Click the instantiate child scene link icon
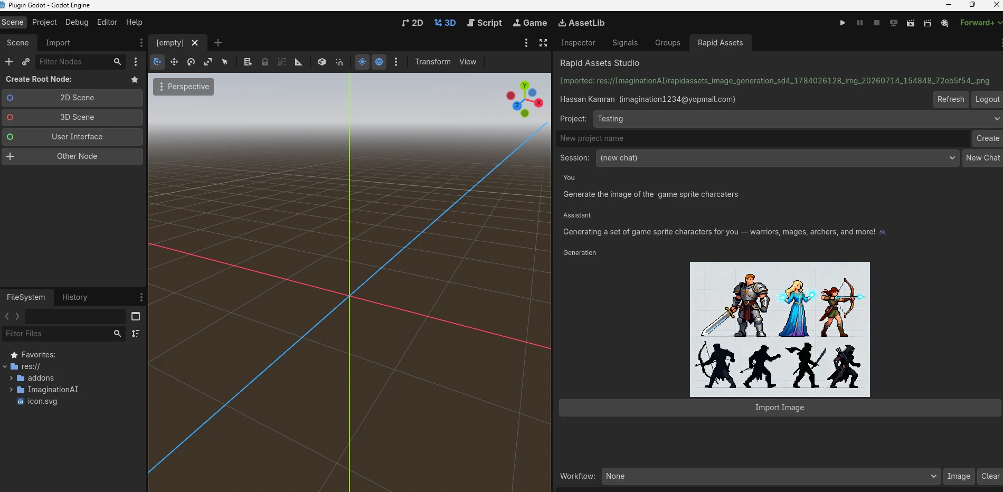Screen dimensions: 1003x492 (x=25, y=62)
